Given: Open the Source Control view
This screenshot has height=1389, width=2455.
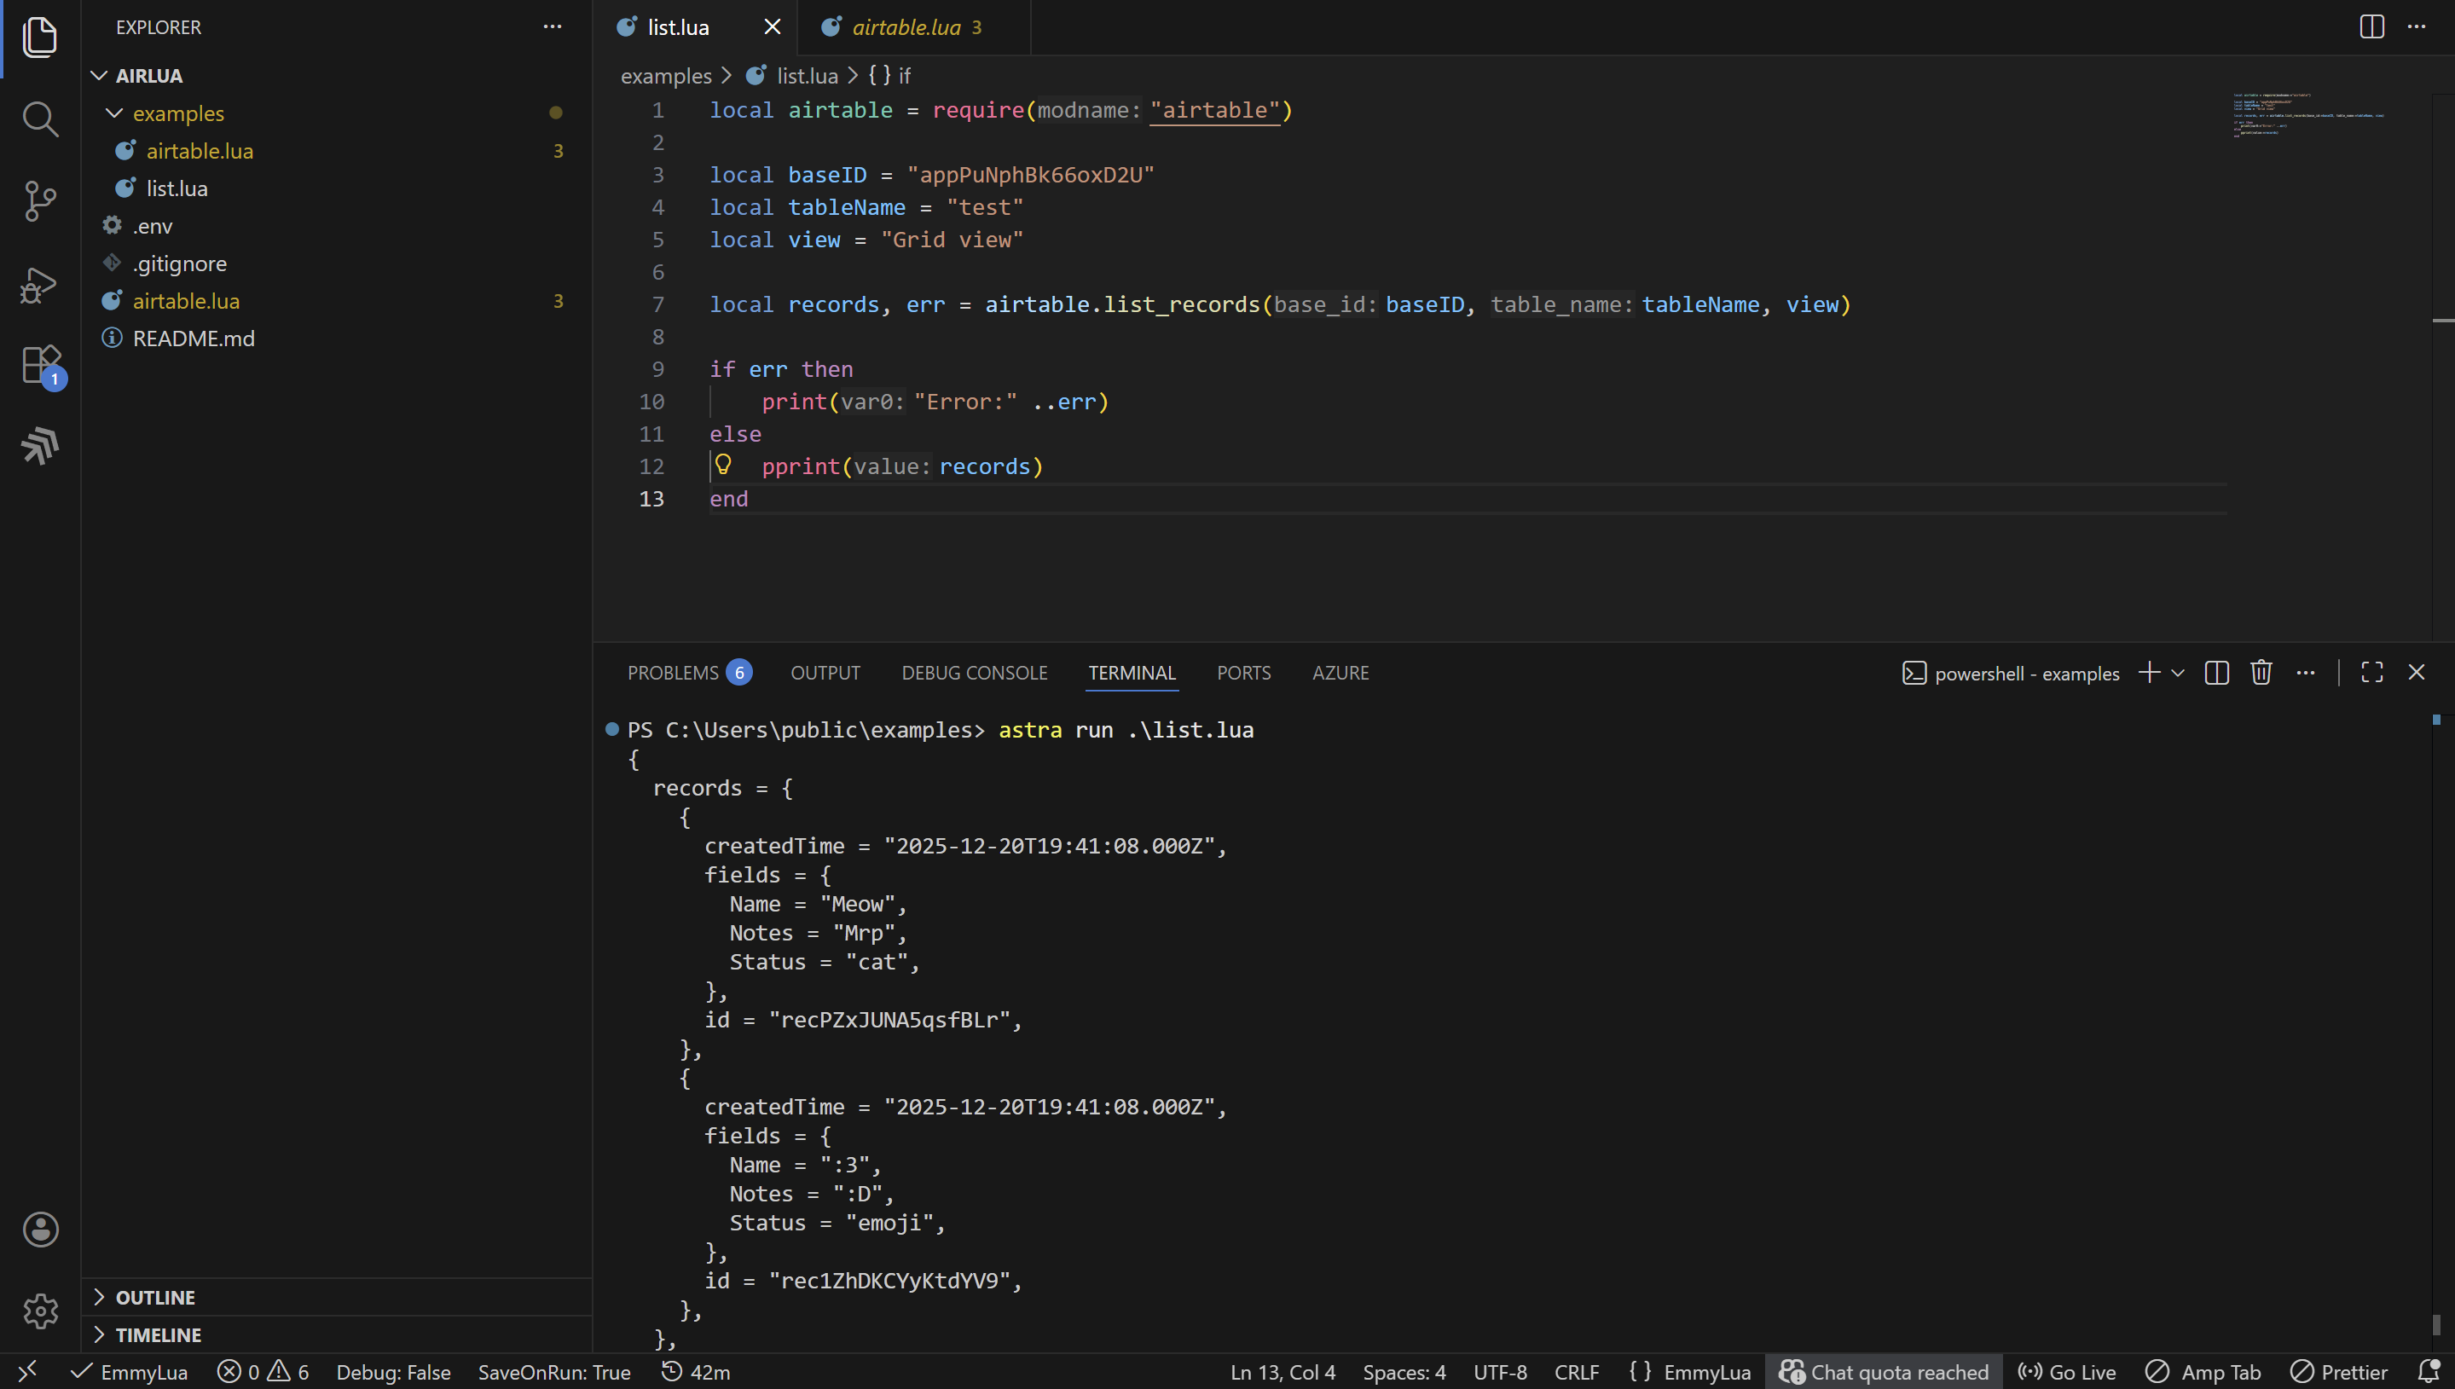Looking at the screenshot, I should (40, 201).
